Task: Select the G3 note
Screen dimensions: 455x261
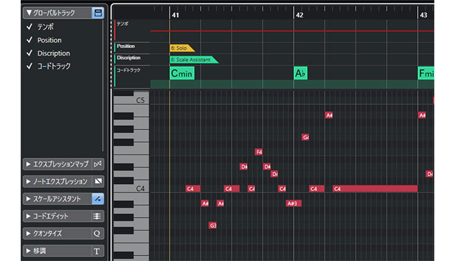Action: 212,225
